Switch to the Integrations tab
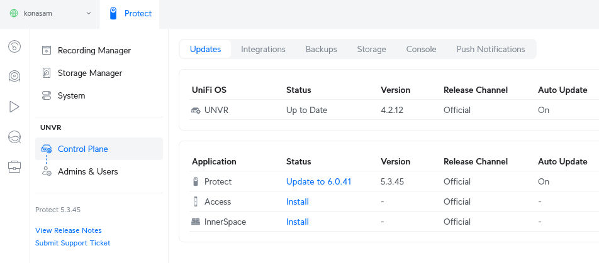This screenshot has width=599, height=263. click(263, 49)
